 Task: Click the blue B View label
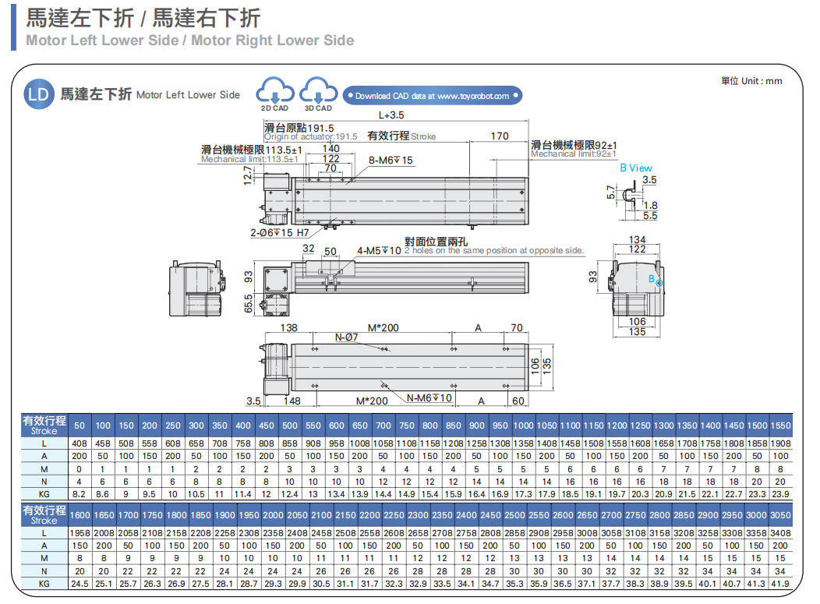click(636, 168)
